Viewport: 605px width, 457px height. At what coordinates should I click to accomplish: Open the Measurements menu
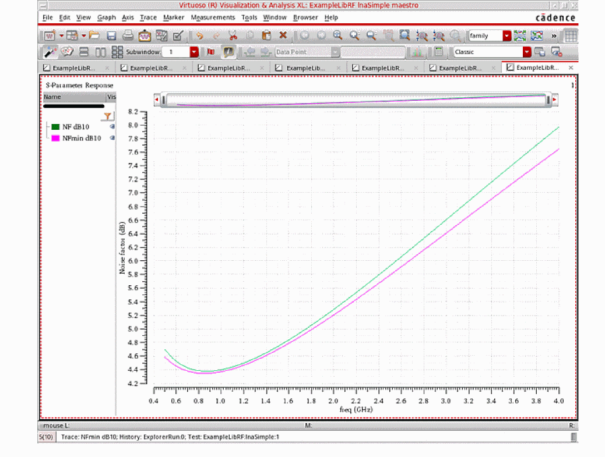[213, 17]
